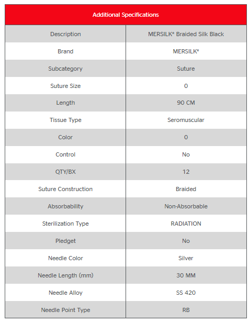Select the 30 MM needle length value

[186, 275]
